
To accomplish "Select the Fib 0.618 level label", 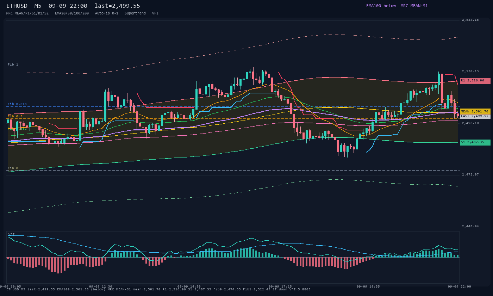I will click(17, 104).
